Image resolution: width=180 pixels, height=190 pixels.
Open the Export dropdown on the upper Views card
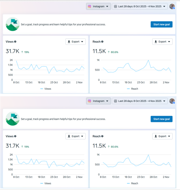coord(76,42)
